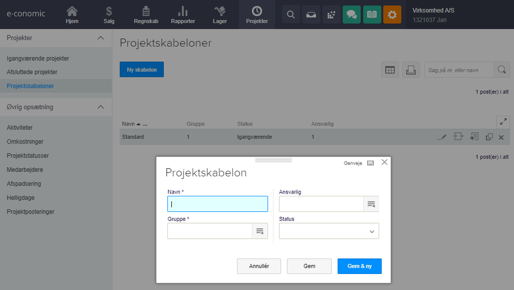The height and width of the screenshot is (290, 514).
Task: Click the table column view icon
Action: (x=389, y=70)
